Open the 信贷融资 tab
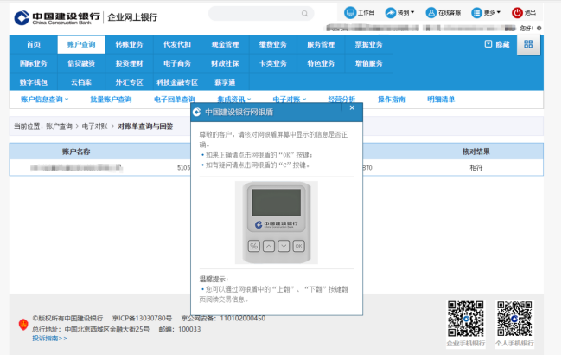562x355 pixels. click(81, 63)
